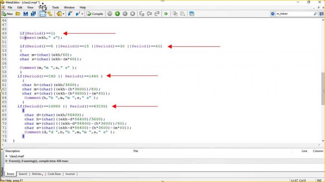Click the insert function (f) icon
Screen dimensions: 325x182
(x=78, y=14)
